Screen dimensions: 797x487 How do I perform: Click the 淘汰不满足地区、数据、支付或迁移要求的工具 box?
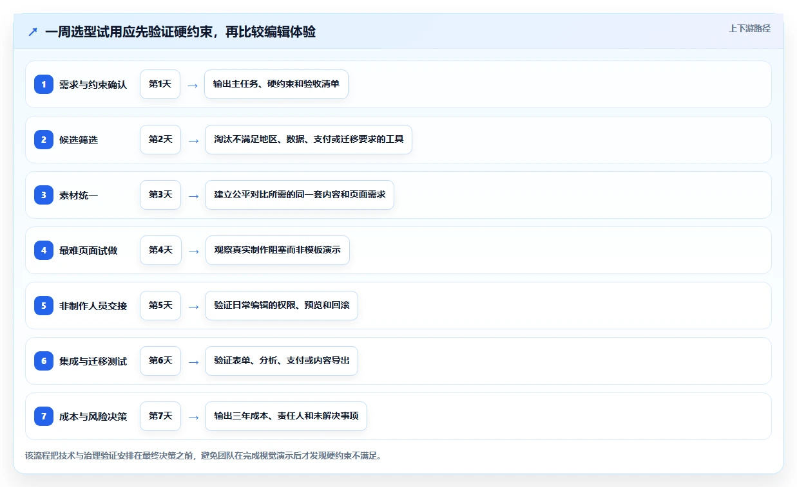309,140
